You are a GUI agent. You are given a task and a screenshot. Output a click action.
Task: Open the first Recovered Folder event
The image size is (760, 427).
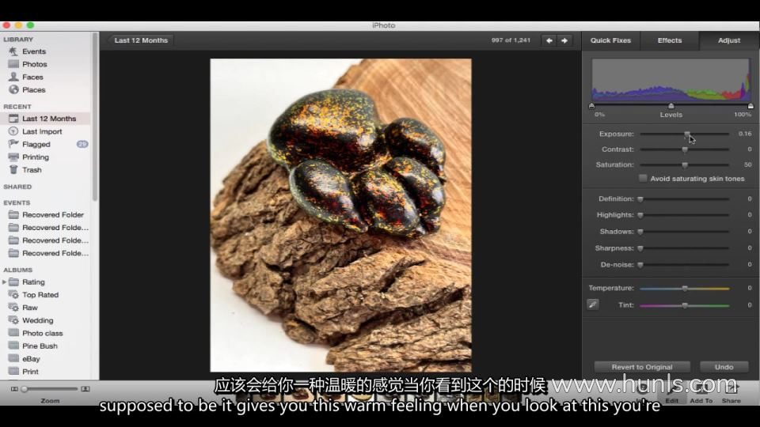(53, 214)
